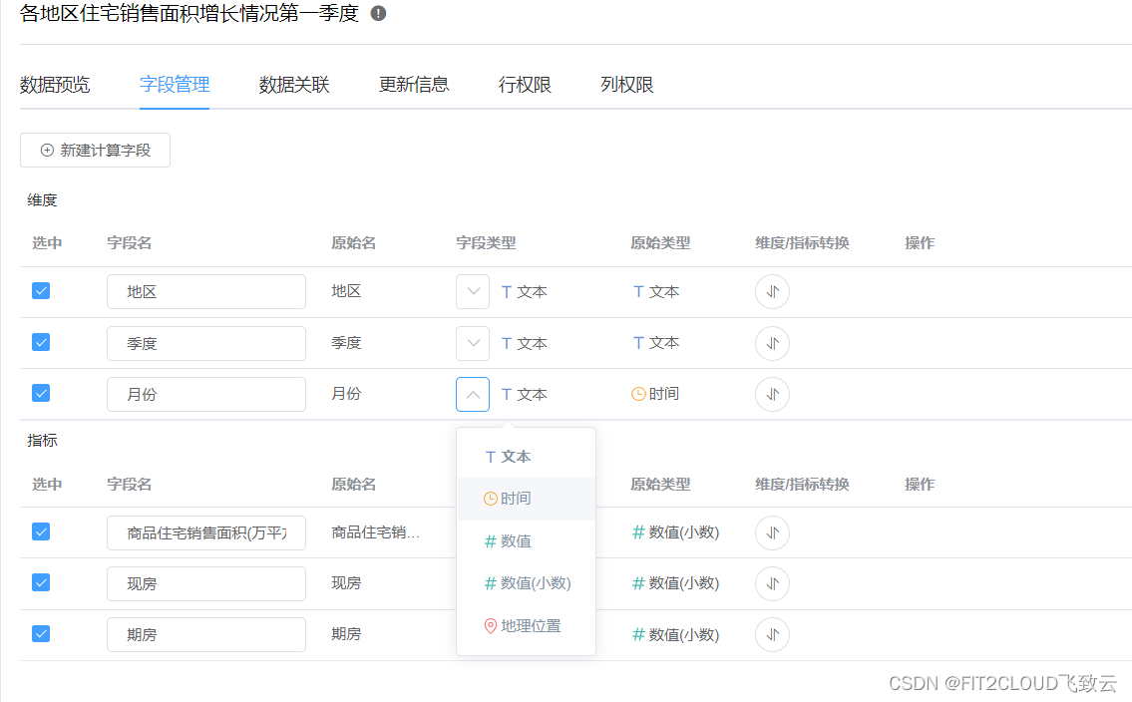Image resolution: width=1132 pixels, height=702 pixels.
Task: Uncheck the 季度 field checkbox
Action: point(40,342)
